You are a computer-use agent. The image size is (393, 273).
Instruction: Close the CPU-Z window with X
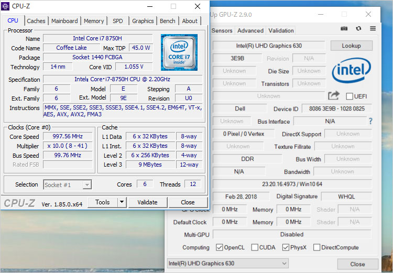198,6
